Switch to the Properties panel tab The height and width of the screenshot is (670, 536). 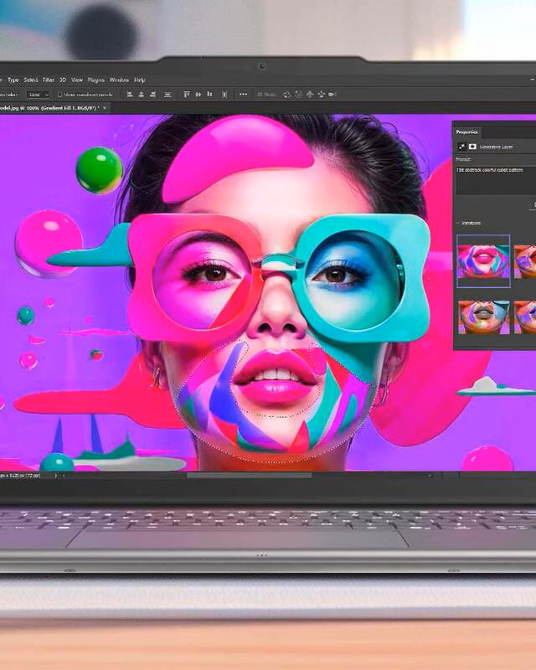click(x=467, y=132)
